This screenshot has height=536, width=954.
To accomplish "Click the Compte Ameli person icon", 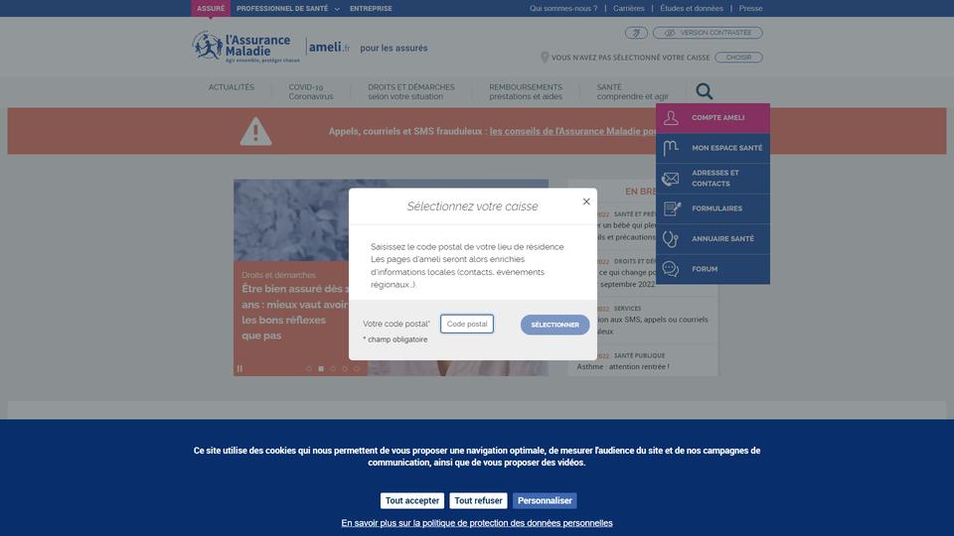I will click(671, 118).
